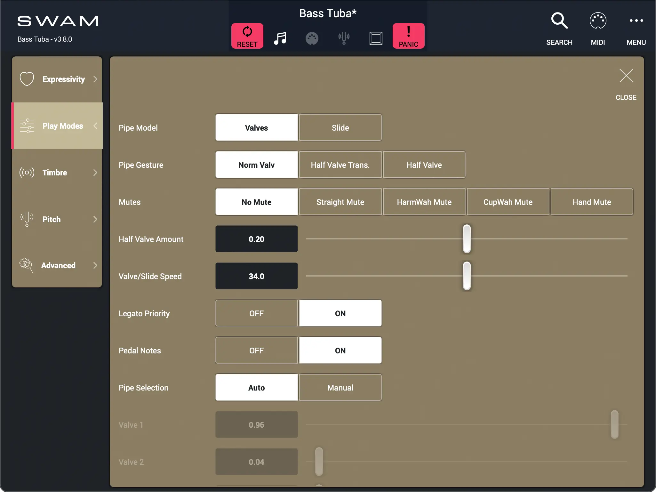The width and height of the screenshot is (656, 492).
Task: Click the speaker cabinet icon in the toolbar
Action: (376, 38)
